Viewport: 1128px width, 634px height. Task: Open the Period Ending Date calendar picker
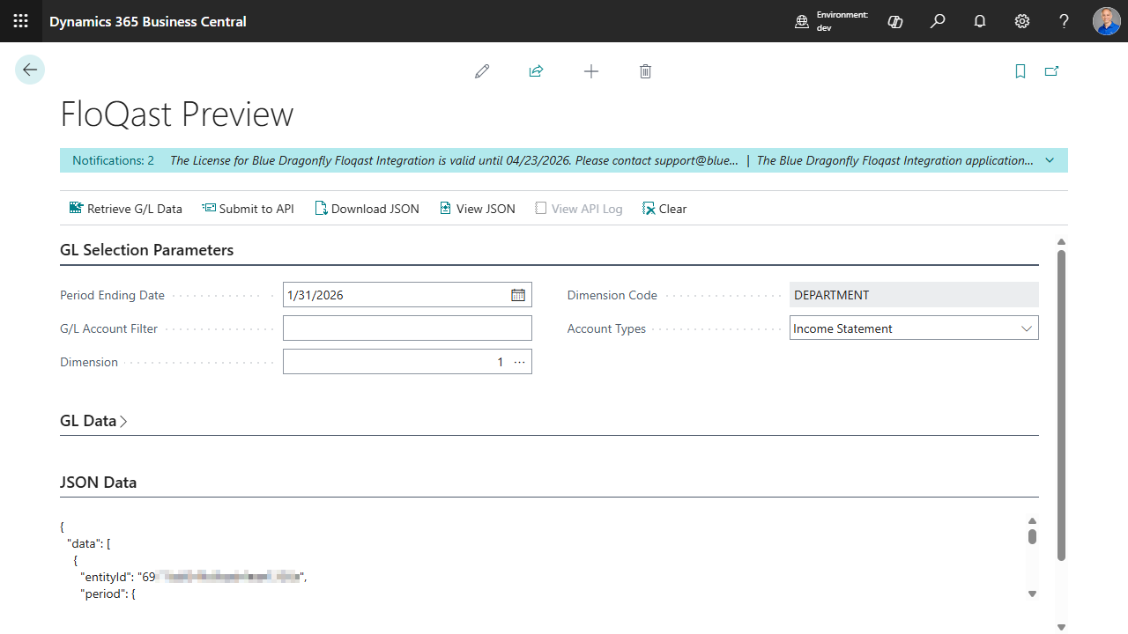(x=518, y=295)
